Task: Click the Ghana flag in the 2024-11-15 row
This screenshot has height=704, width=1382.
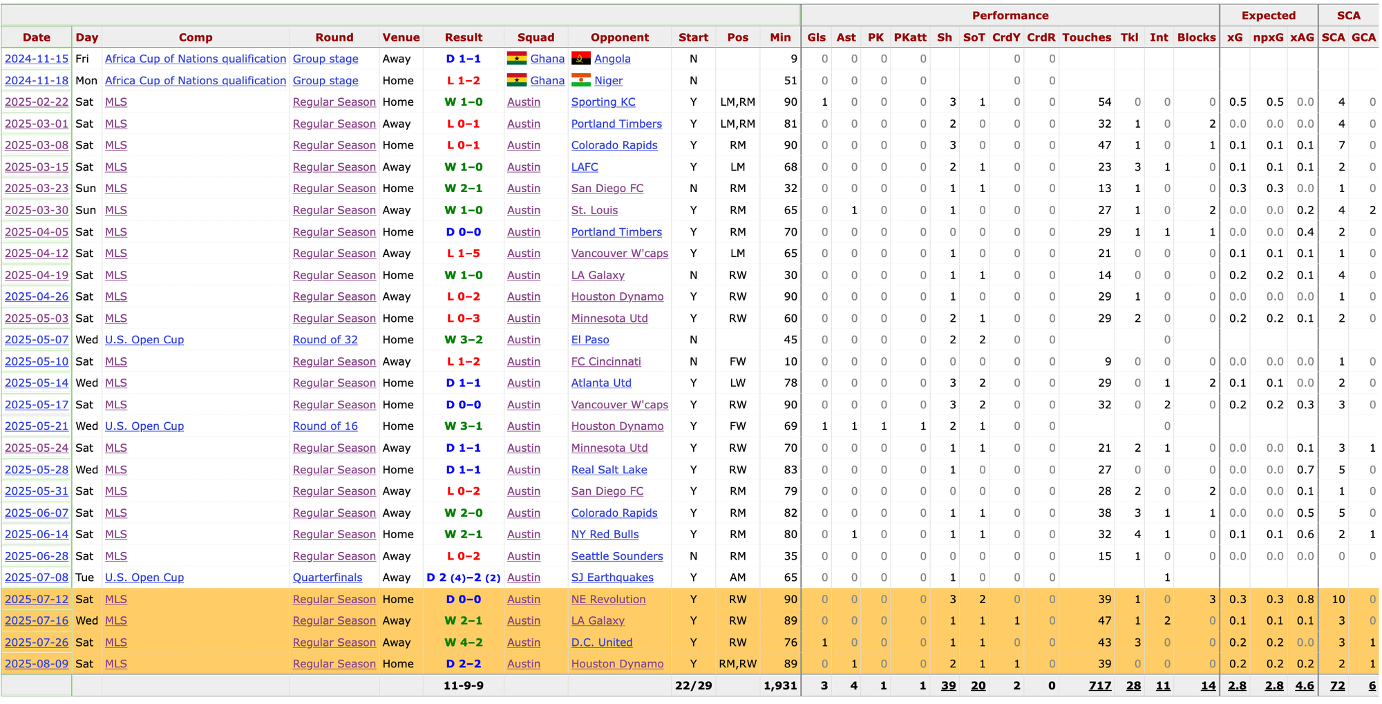Action: pyautogui.click(x=516, y=59)
